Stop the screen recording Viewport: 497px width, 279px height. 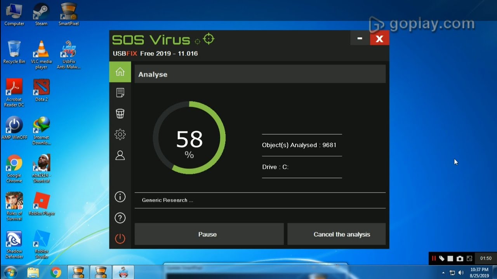point(450,258)
